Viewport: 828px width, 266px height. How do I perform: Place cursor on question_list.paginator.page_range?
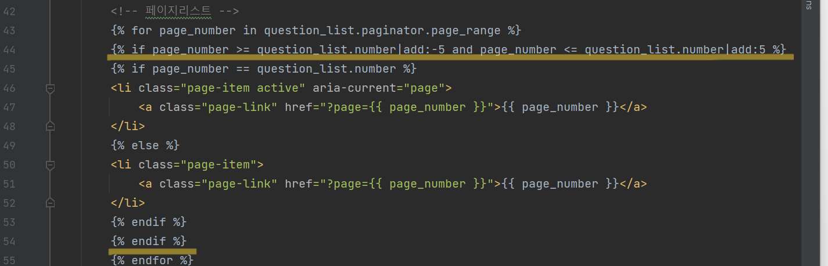(383, 30)
